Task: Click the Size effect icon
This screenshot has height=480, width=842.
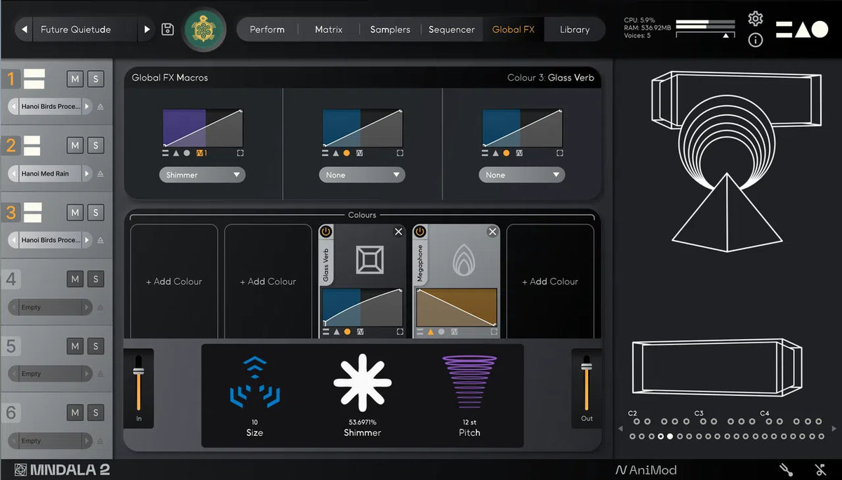Action: click(x=254, y=382)
